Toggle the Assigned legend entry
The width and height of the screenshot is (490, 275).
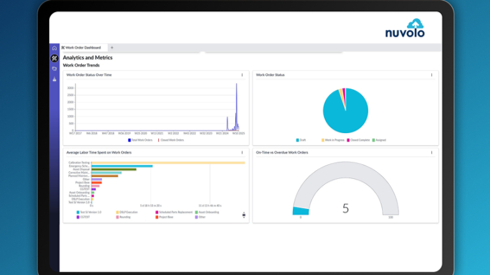[x=379, y=140]
